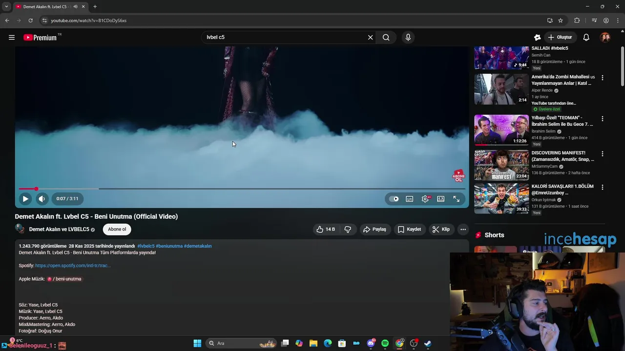Open options for KALORİ SAVAŞLARI video
Viewport: 625px width, 351px height.
(x=602, y=187)
